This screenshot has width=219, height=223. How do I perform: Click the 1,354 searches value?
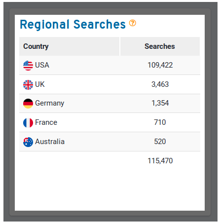coord(160,103)
